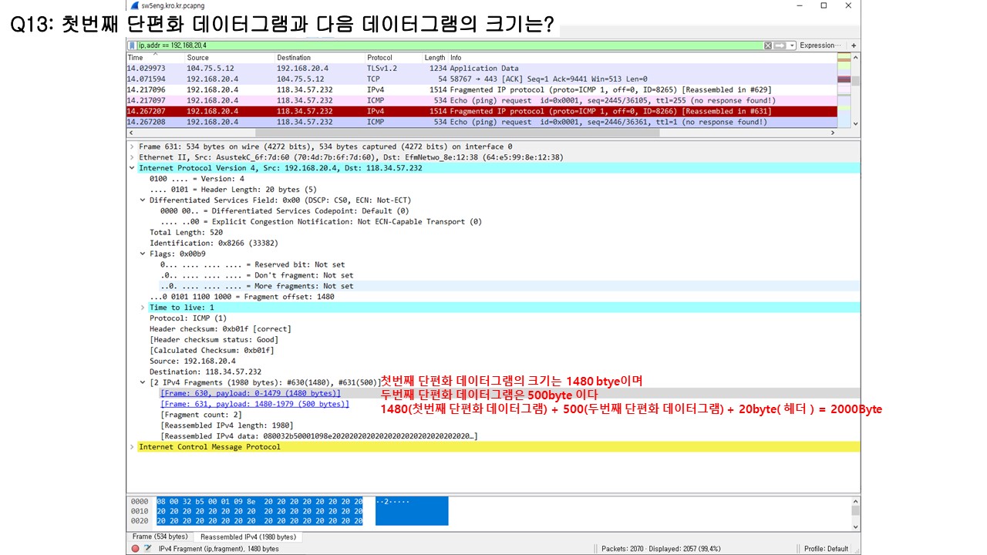
Task: Expand Internet Control Message Protocol node
Action: click(x=132, y=447)
